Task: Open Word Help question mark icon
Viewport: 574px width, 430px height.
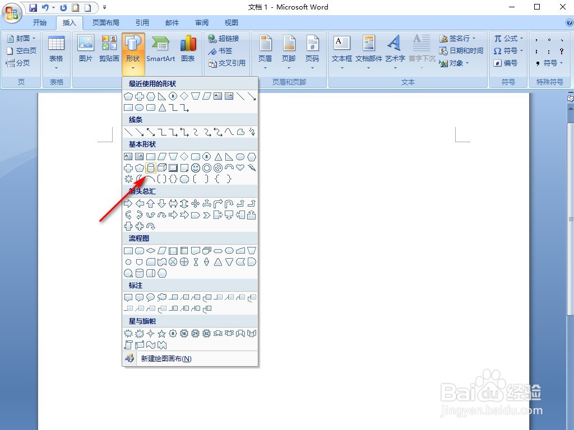Action: click(x=570, y=22)
